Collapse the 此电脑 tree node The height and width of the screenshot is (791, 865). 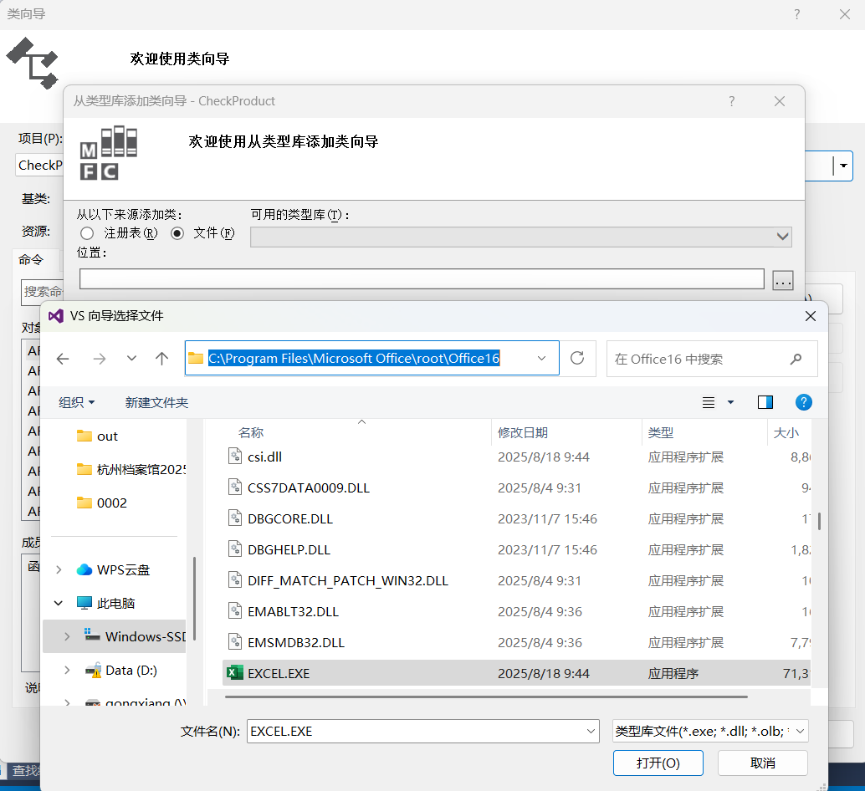(x=59, y=603)
